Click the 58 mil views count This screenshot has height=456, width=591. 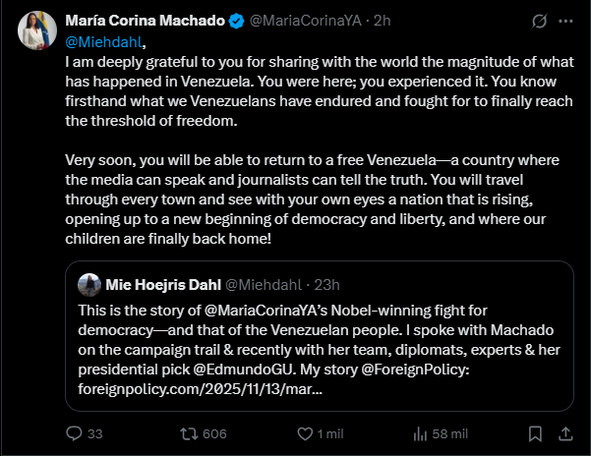coord(450,433)
